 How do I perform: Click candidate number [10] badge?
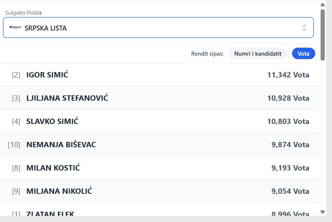[x=14, y=145]
